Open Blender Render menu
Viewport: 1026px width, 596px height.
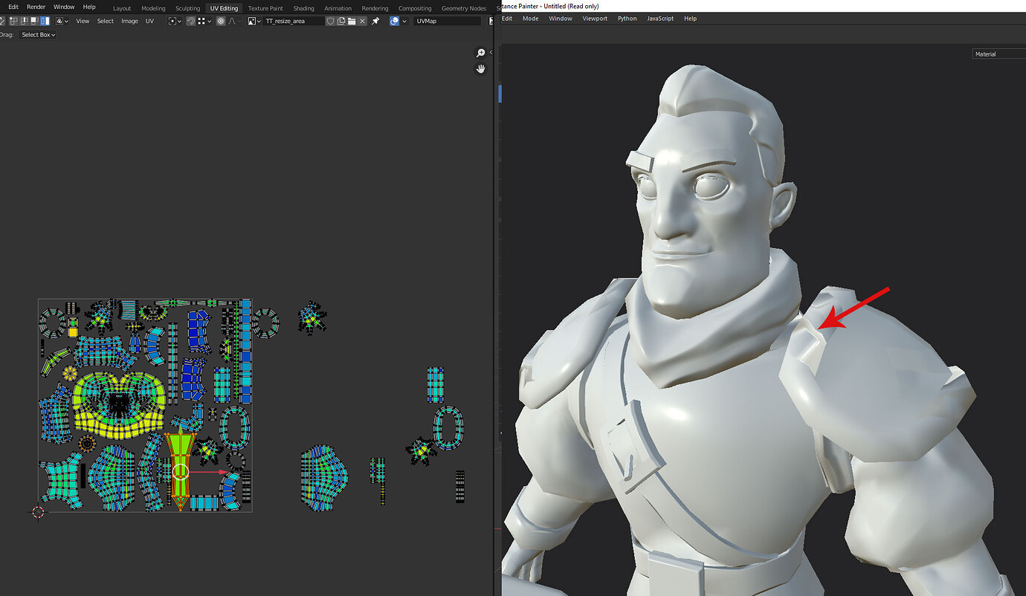[36, 7]
